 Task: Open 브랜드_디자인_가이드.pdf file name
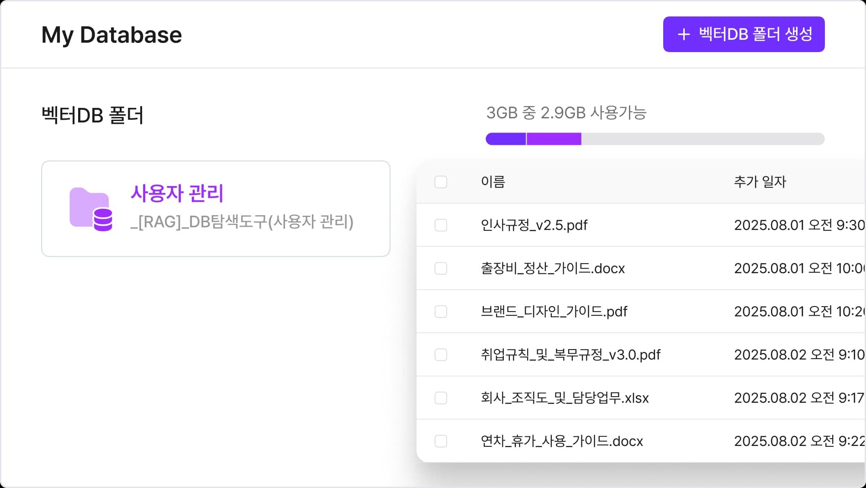[554, 312]
